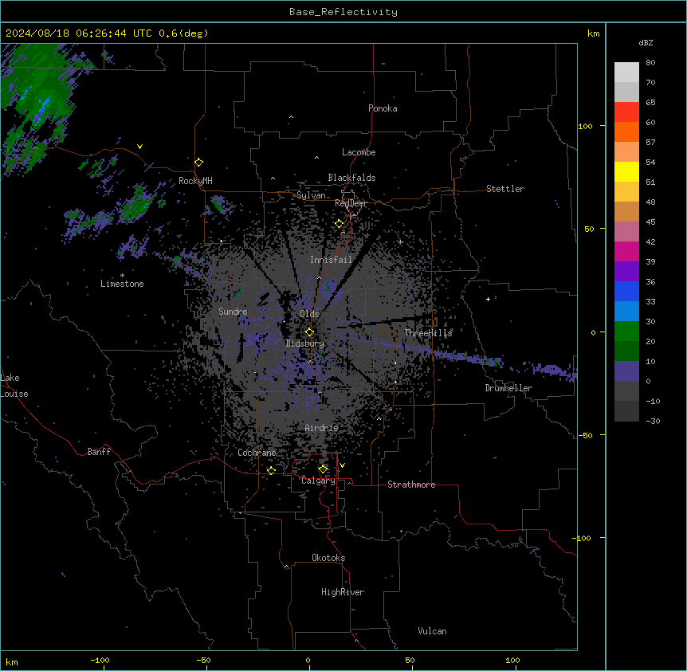Click the yellow V marker northwest of RockyMH
Viewport: 687px width, 671px height.
point(139,147)
